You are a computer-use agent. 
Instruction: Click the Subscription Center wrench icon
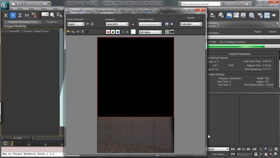[x=228, y=4]
